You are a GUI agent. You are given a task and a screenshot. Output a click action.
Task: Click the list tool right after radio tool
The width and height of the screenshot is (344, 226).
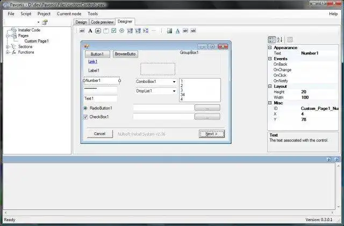[x=130, y=31]
